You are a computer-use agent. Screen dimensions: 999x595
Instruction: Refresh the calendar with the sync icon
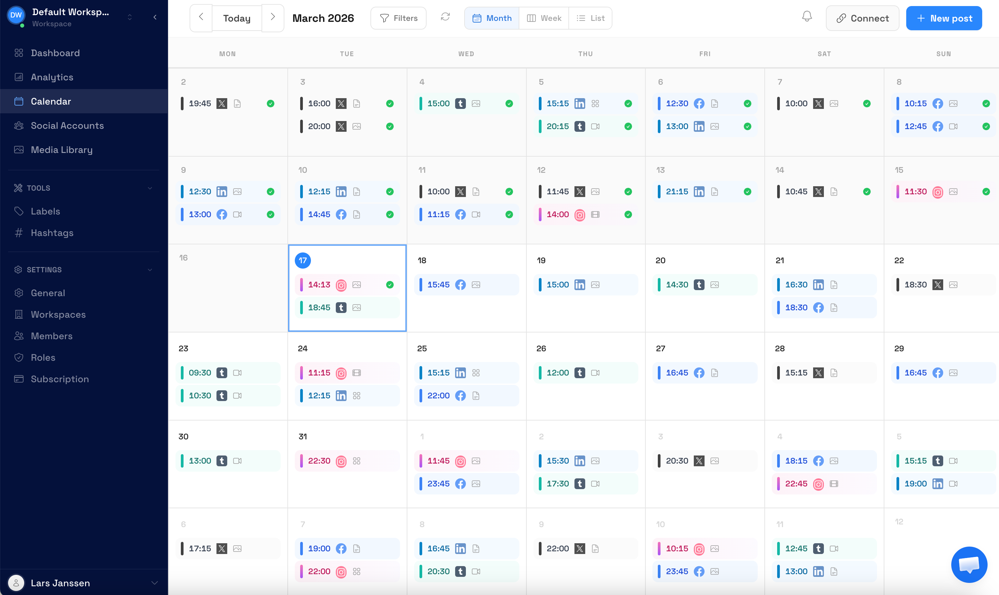pos(445,17)
